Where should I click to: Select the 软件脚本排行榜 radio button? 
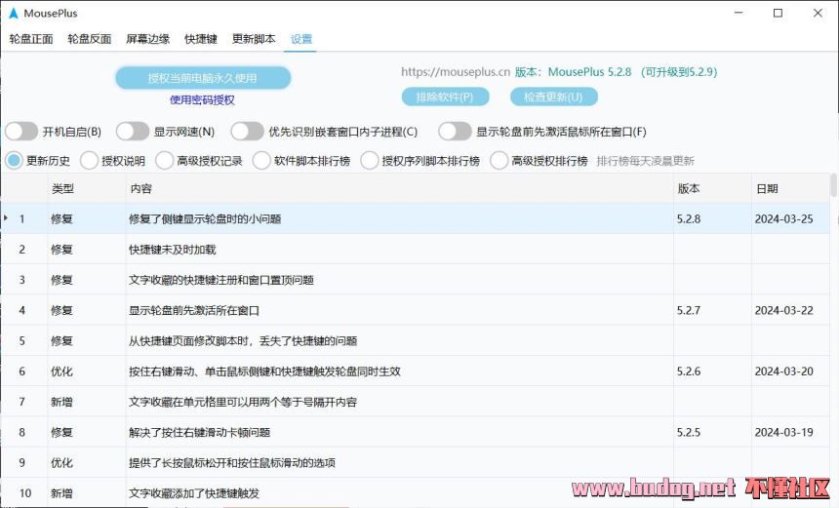tap(261, 161)
